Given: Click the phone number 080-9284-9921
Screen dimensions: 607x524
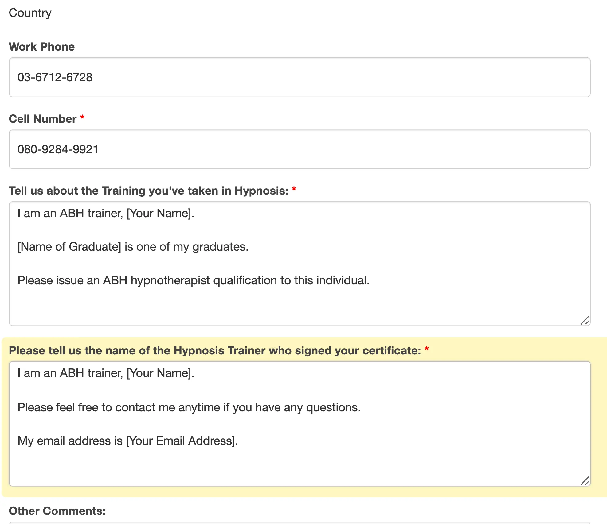Looking at the screenshot, I should [58, 149].
